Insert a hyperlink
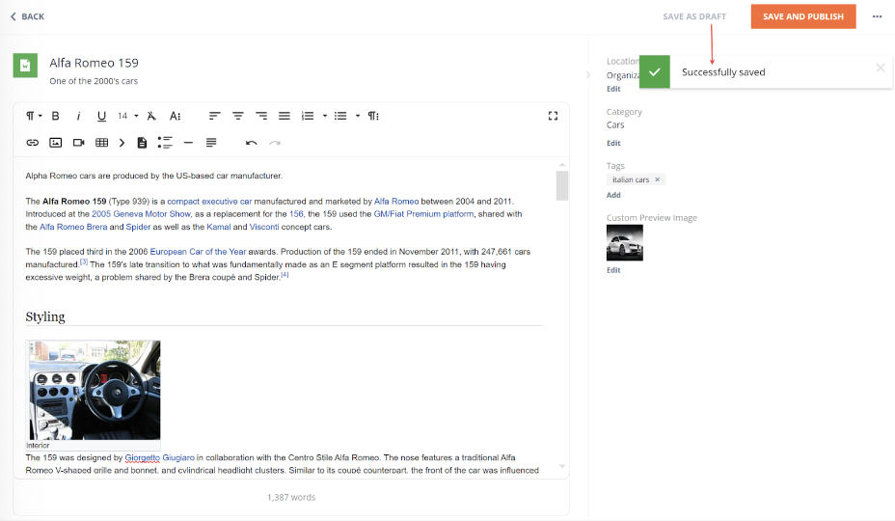The height and width of the screenshot is (521, 895). coord(33,143)
